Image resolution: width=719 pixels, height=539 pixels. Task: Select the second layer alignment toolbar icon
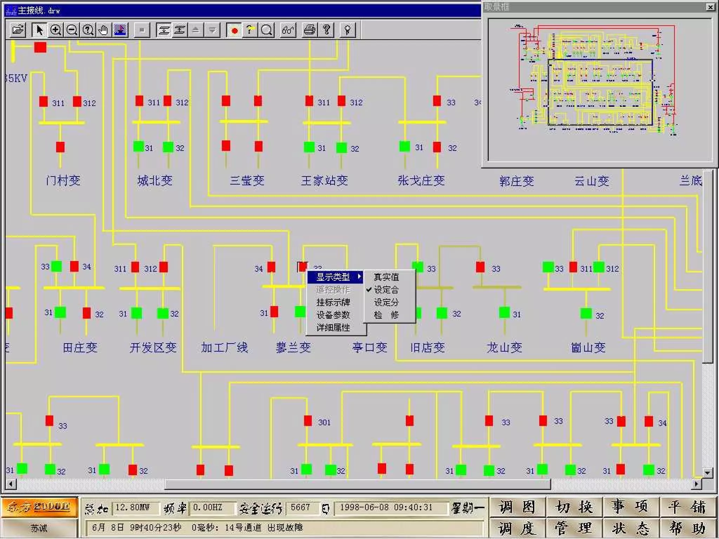pyautogui.click(x=179, y=30)
